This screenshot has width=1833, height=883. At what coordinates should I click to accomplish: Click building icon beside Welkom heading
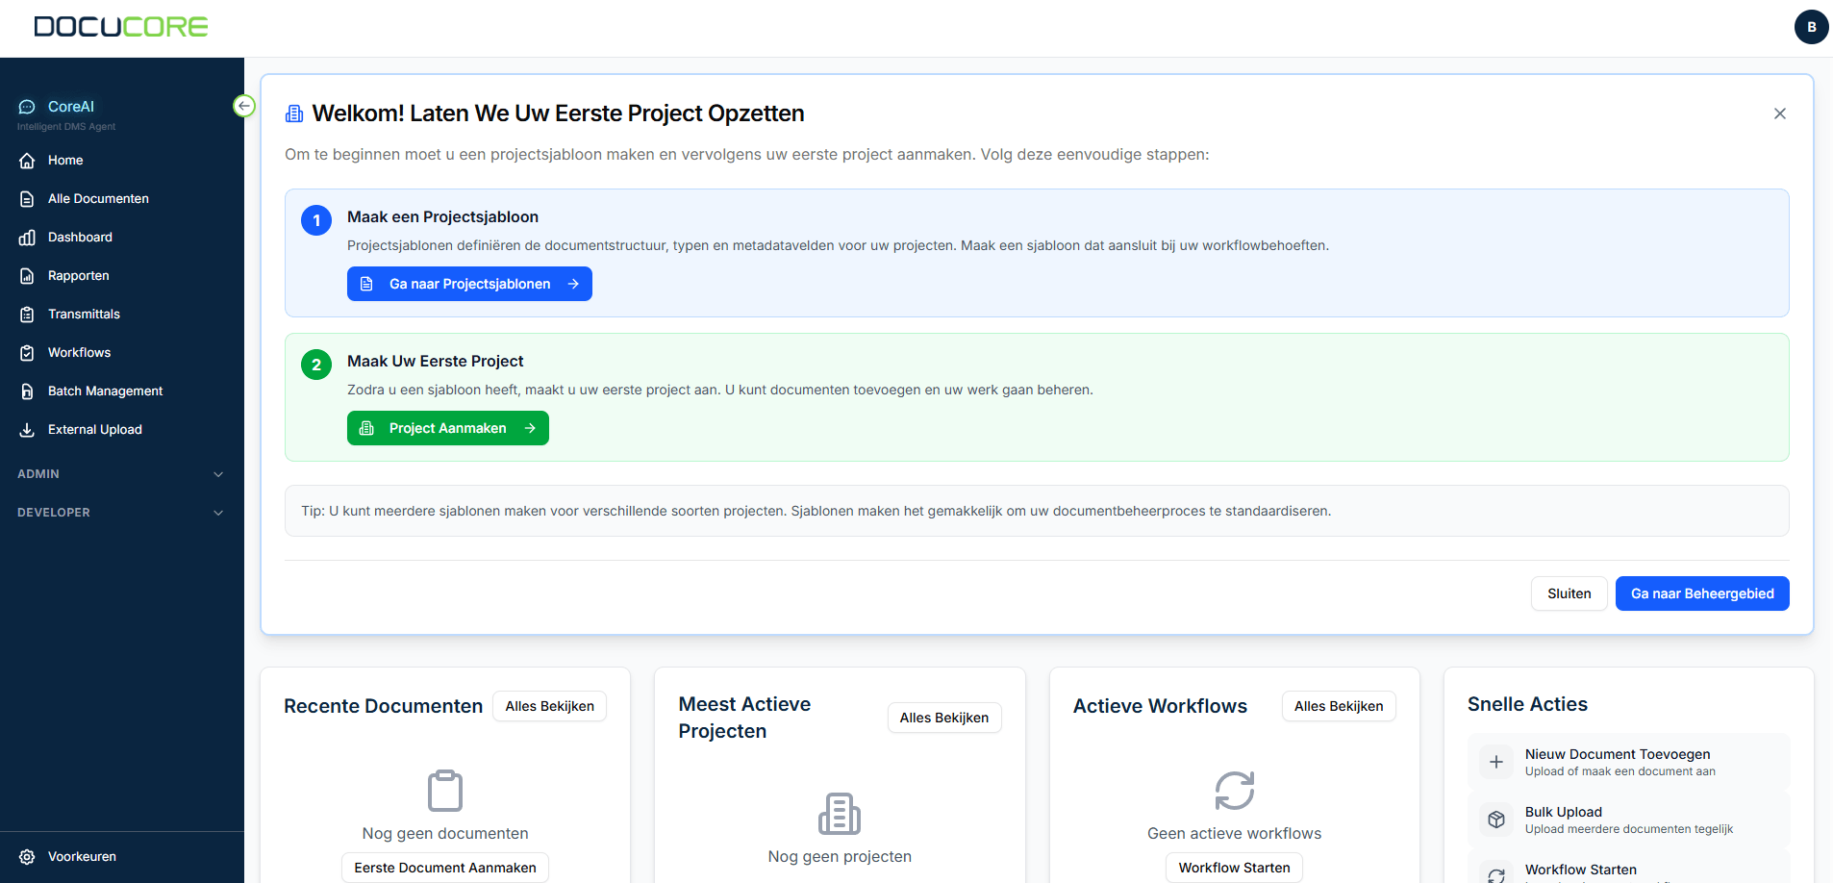(294, 114)
